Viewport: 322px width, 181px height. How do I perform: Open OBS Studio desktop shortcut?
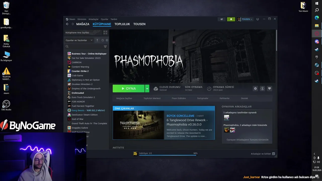[x=6, y=105]
